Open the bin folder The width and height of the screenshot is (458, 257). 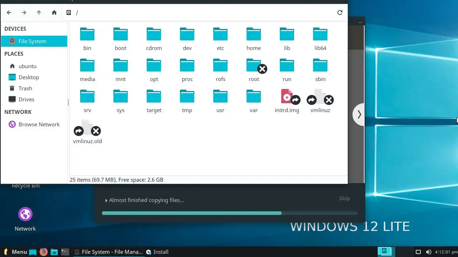click(x=87, y=39)
